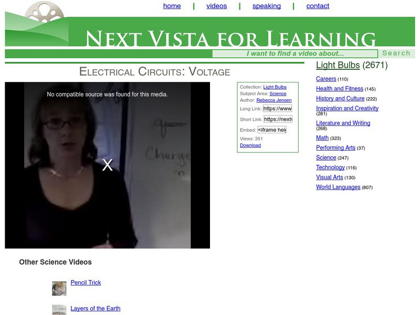Click the film reel logo icon
Image resolution: width=420 pixels, height=315 pixels.
pyautogui.click(x=45, y=12)
